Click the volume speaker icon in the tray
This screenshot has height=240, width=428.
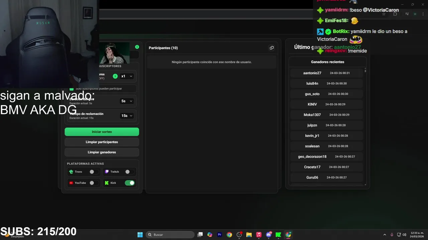pyautogui.click(x=405, y=235)
